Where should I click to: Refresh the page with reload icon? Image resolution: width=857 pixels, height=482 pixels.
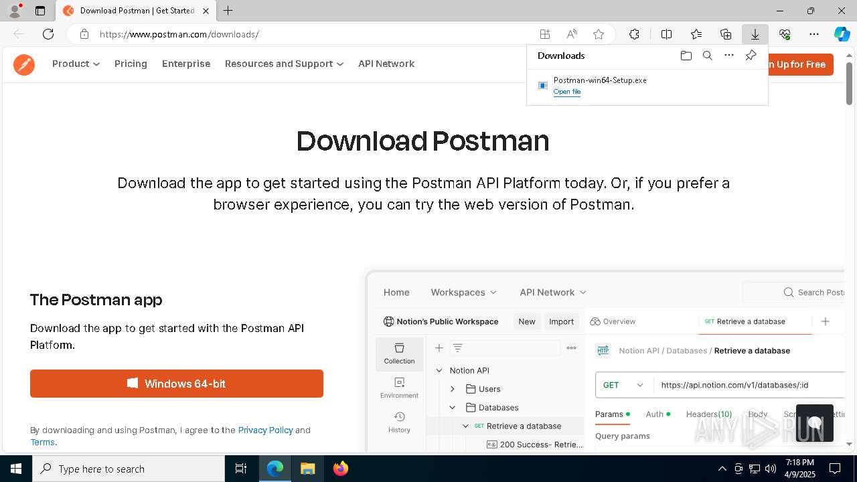point(48,34)
